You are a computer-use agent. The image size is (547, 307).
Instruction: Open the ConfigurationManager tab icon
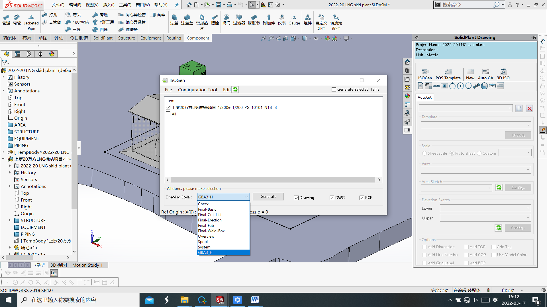(29, 54)
